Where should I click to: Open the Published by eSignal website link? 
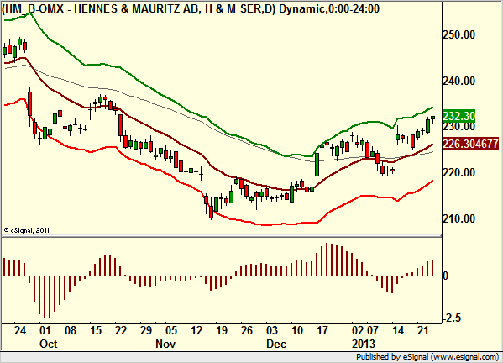tap(427, 357)
